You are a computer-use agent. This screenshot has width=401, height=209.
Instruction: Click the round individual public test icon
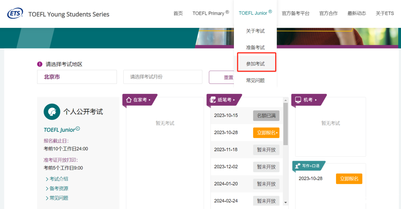[x=52, y=111]
